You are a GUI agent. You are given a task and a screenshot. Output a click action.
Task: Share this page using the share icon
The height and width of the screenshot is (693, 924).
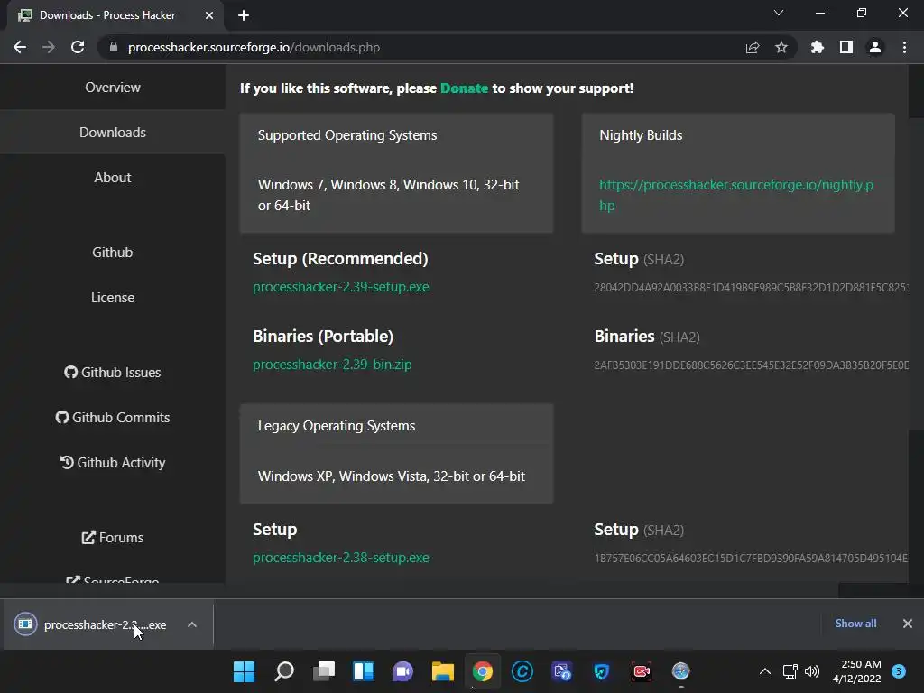pos(752,47)
